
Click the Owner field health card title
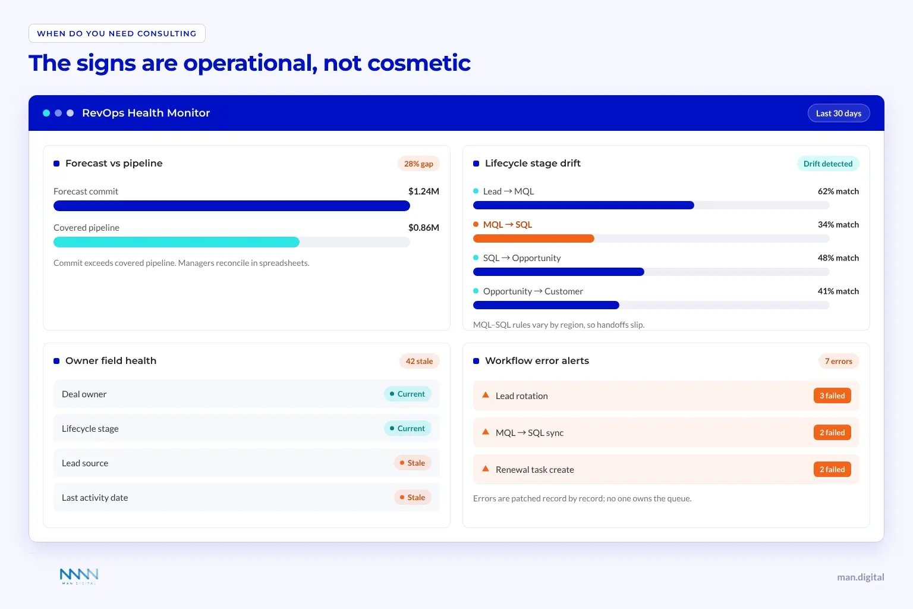(111, 360)
